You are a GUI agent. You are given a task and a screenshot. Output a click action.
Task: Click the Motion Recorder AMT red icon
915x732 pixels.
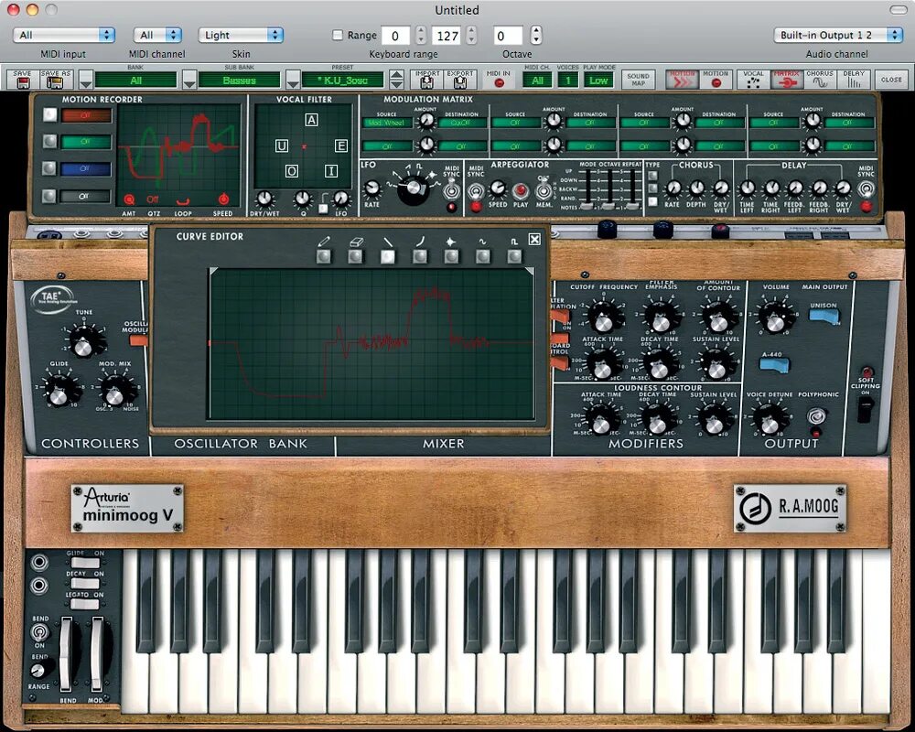click(x=129, y=199)
